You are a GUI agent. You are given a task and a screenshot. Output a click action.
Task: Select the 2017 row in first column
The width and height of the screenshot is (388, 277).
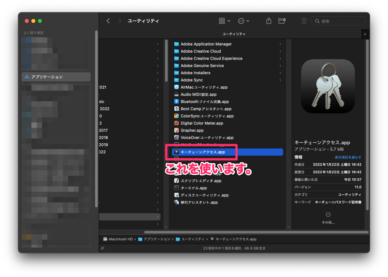tap(130, 130)
